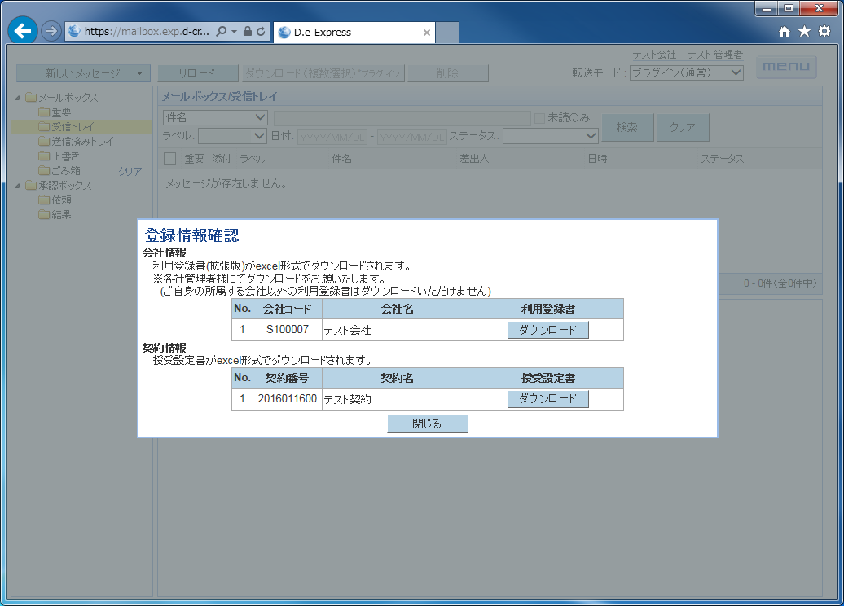
Task: Download the 利用登録書 for テスト会社
Action: 547,330
